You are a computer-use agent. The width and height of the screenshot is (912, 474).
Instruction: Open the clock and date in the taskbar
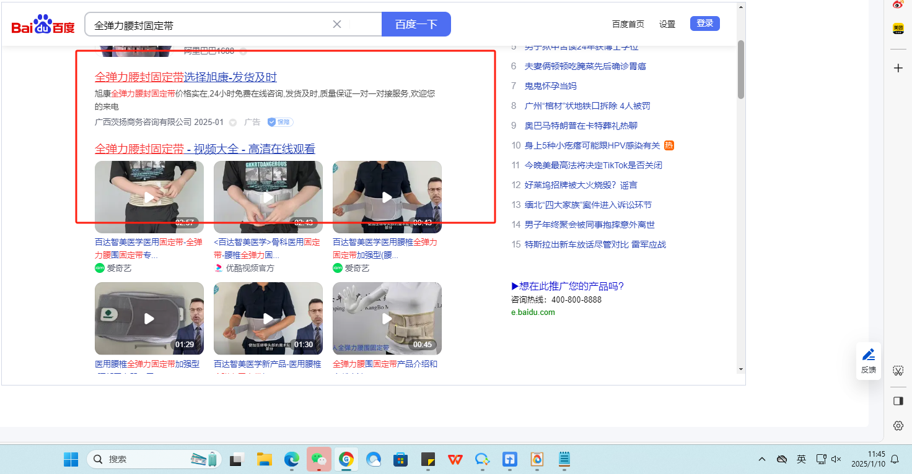point(868,459)
